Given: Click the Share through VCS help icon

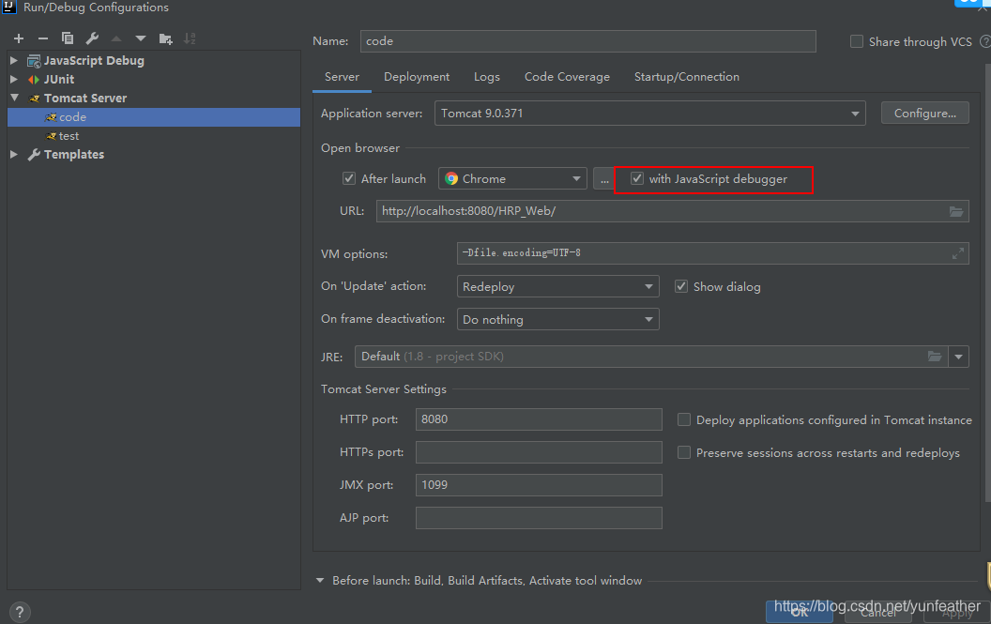Looking at the screenshot, I should (984, 41).
